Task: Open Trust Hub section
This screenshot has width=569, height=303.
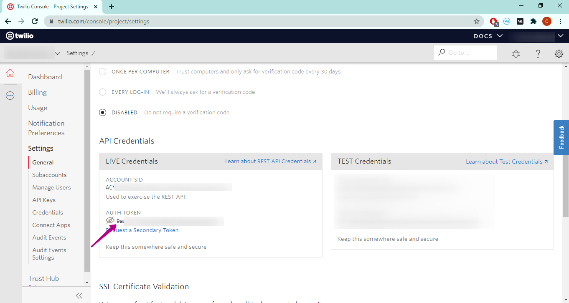Action: [43, 278]
